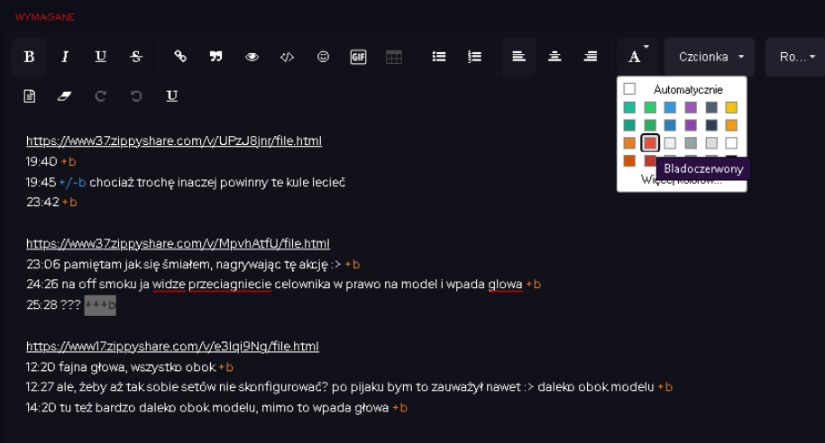The width and height of the screenshot is (825, 443).
Task: Click the blue +/-b text on 19:45 line
Action: (73, 183)
